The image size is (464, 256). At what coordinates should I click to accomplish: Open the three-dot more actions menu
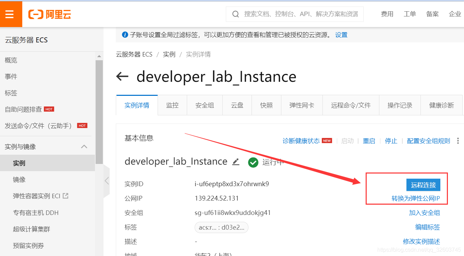click(458, 141)
